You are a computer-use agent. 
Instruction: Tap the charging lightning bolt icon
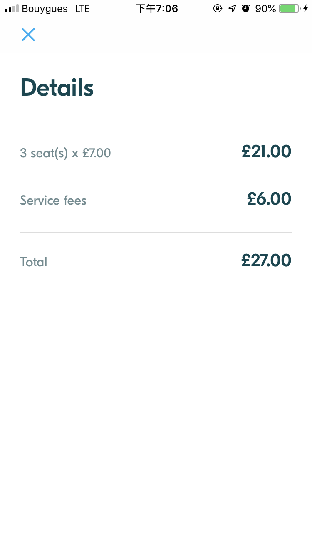(305, 9)
